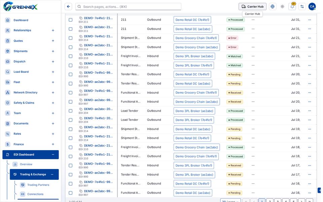Copy ID of EDI 204 Demo 3PL Broker (ae2abc) row
This screenshot has width=323, height=202.
(81, 109)
